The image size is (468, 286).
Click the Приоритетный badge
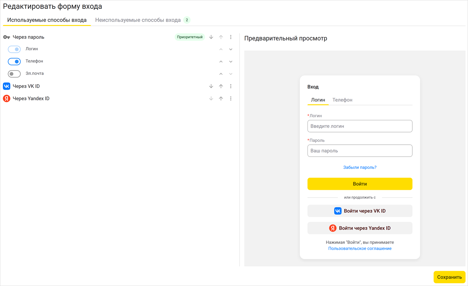pyautogui.click(x=190, y=37)
